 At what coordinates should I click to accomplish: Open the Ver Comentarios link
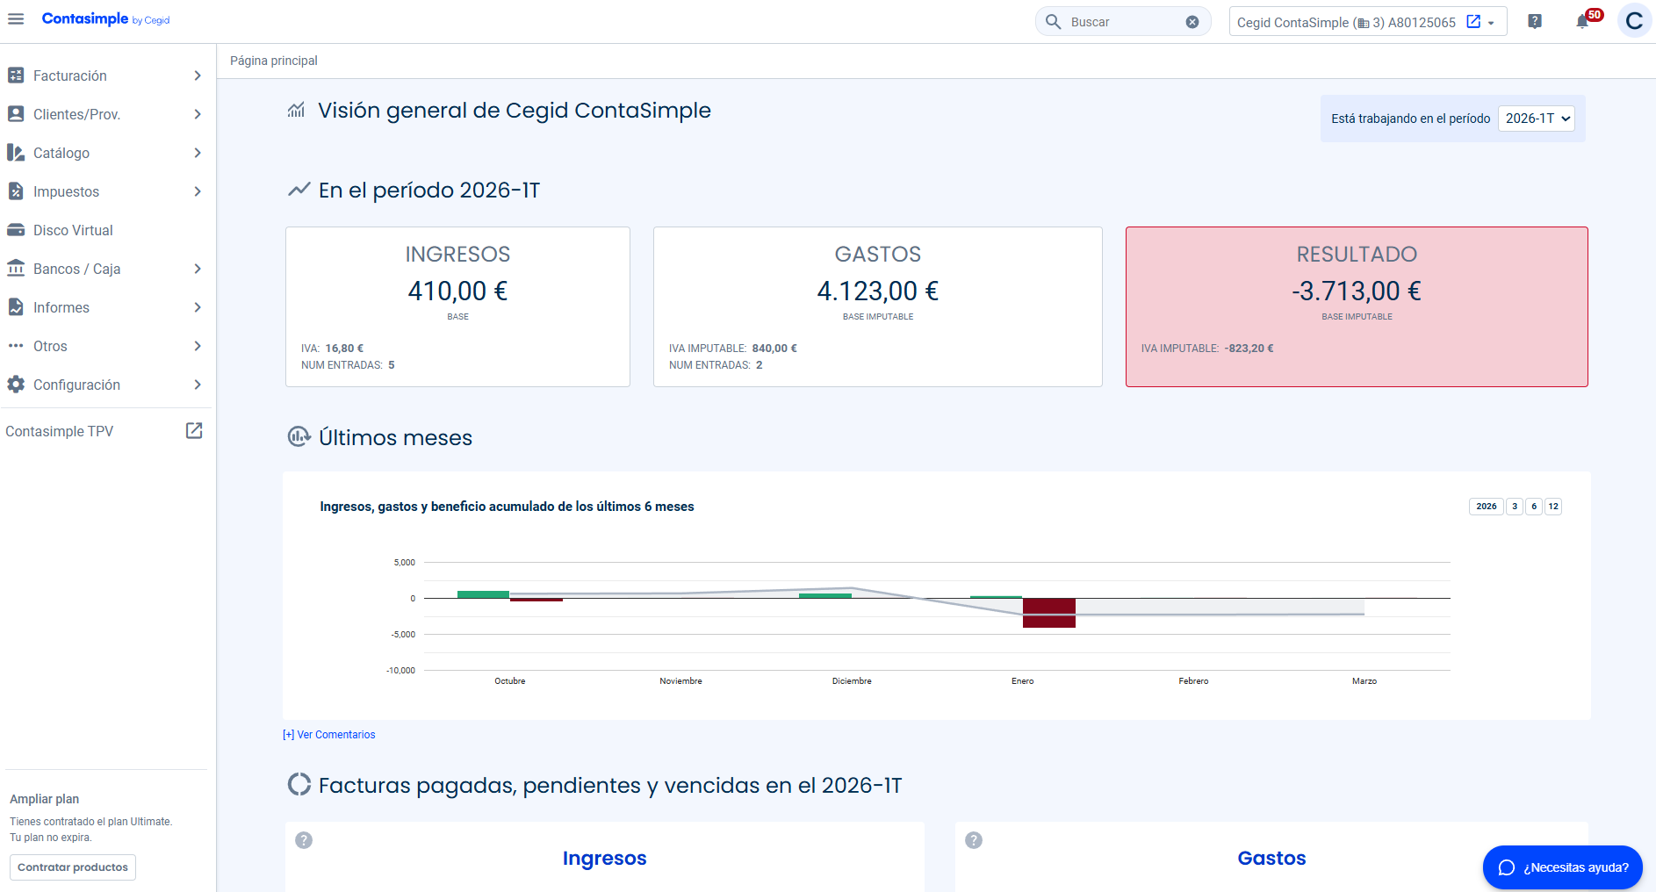329,735
